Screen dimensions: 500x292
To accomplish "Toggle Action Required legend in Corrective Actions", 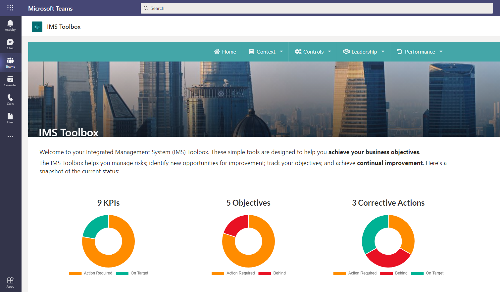I will pyautogui.click(x=355, y=273).
